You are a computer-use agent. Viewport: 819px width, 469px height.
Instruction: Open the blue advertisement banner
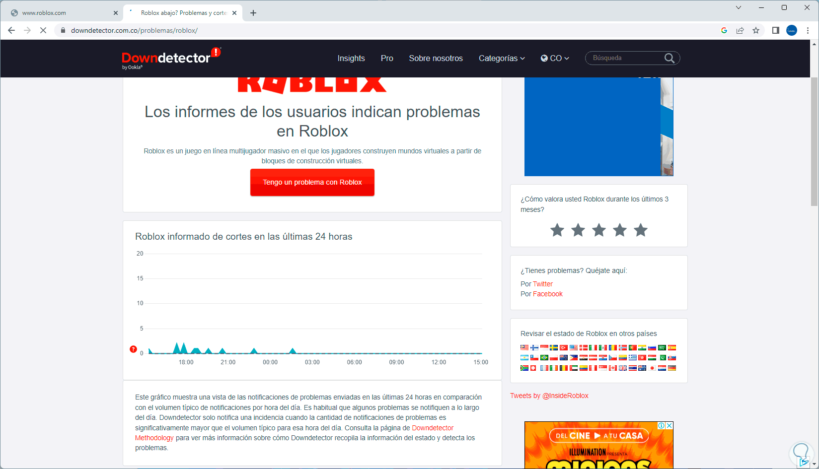[x=599, y=127]
